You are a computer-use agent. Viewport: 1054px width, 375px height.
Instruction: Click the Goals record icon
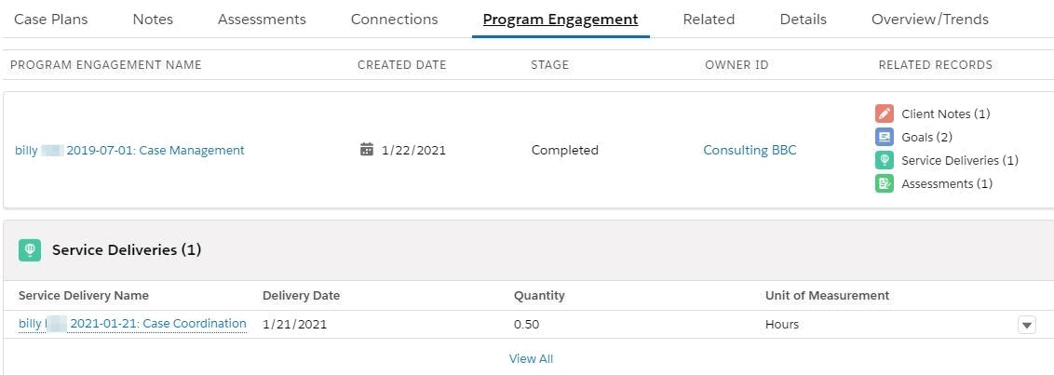pyautogui.click(x=884, y=137)
